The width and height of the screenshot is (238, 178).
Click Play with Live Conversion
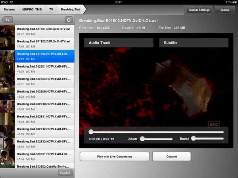click(115, 157)
